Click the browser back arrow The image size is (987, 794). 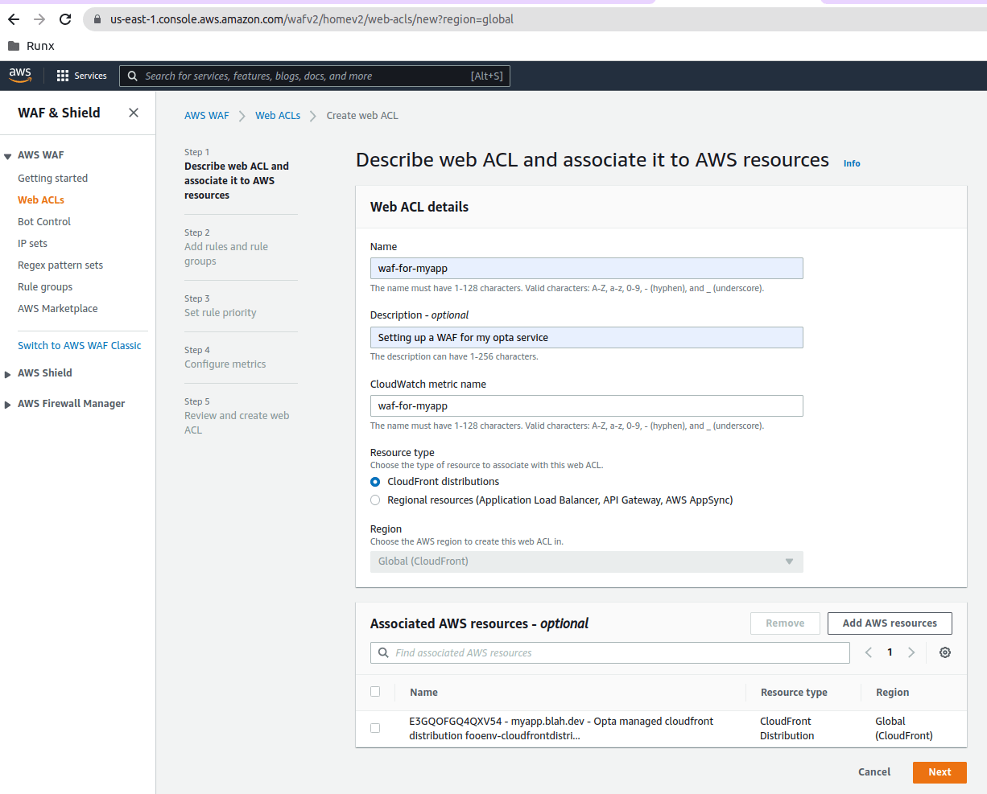(13, 19)
